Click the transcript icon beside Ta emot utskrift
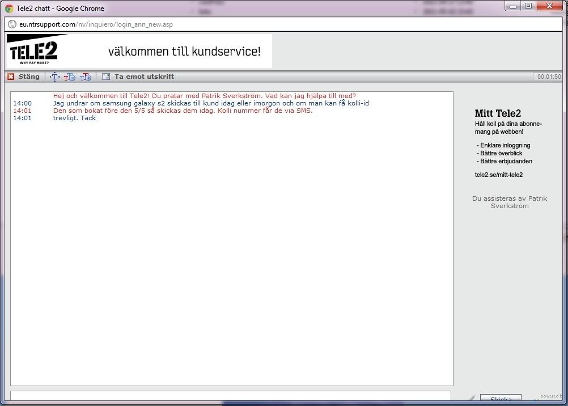Image resolution: width=568 pixels, height=406 pixels. point(106,77)
